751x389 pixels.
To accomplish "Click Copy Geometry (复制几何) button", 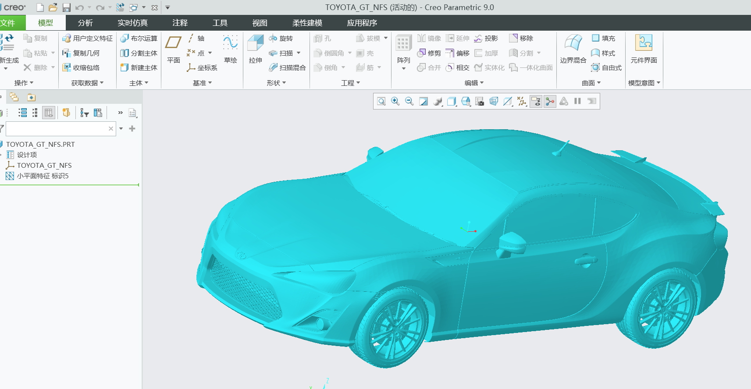I will (81, 53).
